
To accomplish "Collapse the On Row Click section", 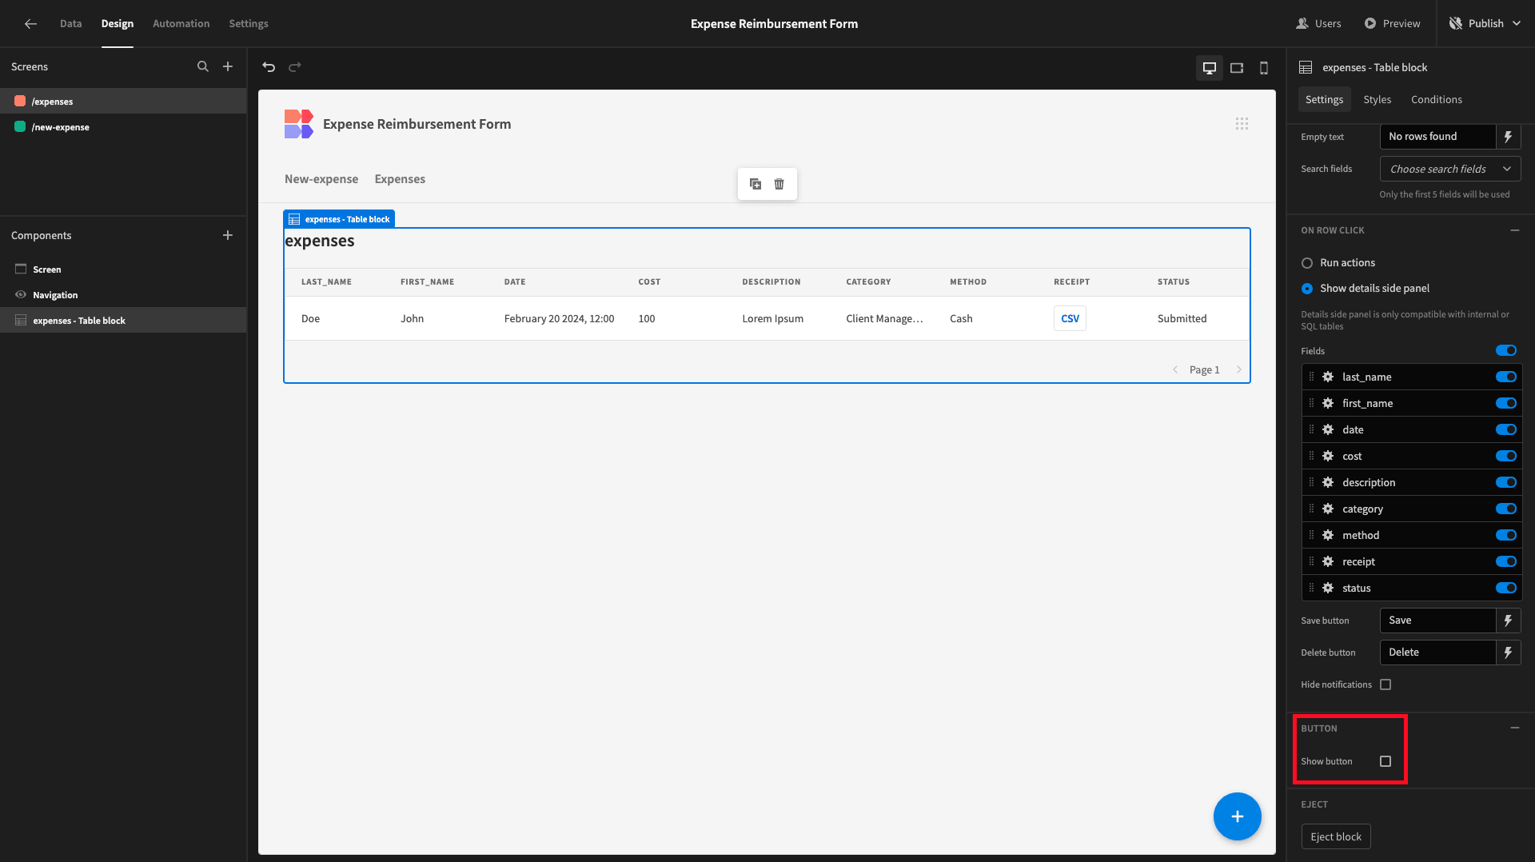I will (1514, 230).
